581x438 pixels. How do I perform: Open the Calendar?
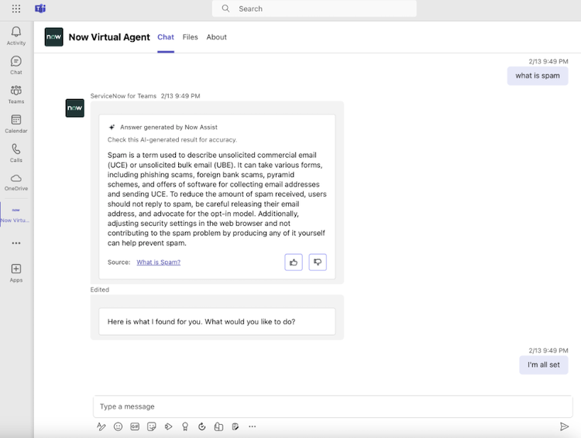coord(16,124)
